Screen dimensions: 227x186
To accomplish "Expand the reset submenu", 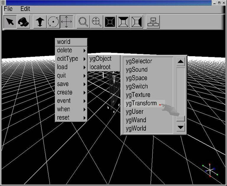I will coord(71,118).
